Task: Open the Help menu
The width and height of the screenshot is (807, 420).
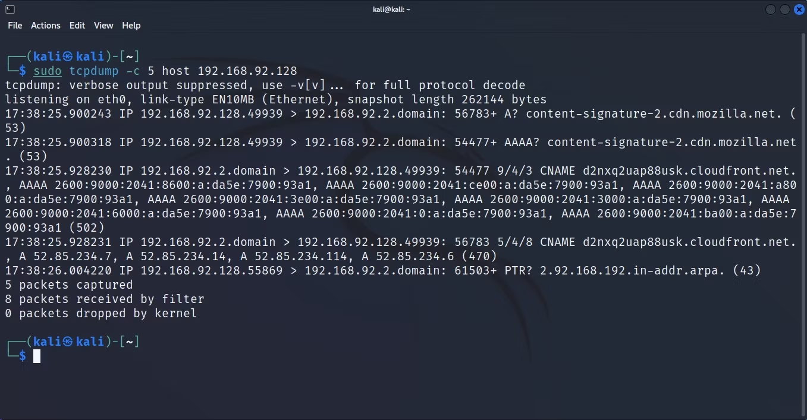Action: 131,26
